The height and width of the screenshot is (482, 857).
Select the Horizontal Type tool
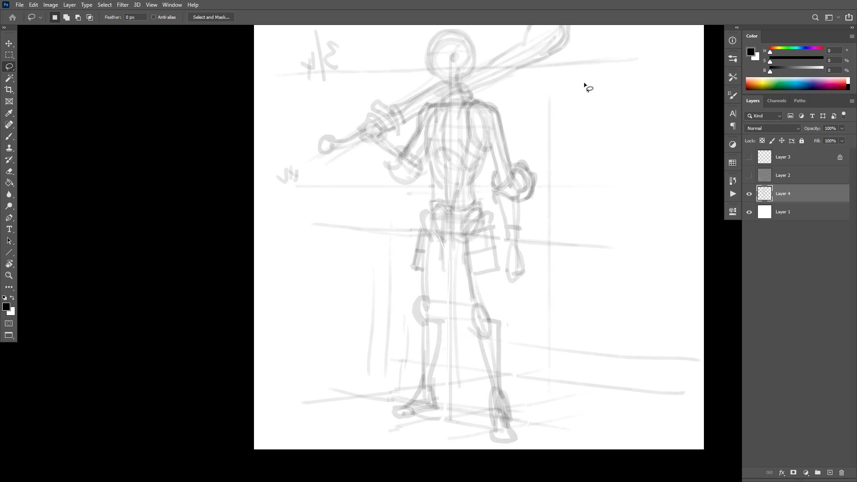(x=9, y=229)
